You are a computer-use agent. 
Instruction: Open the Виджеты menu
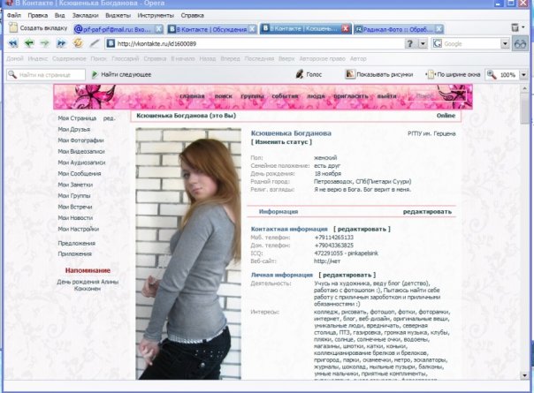pyautogui.click(x=118, y=15)
